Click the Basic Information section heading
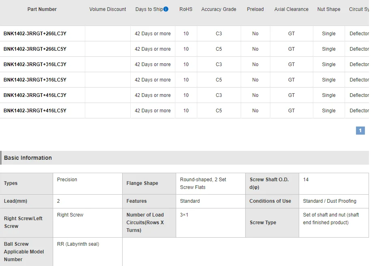The image size is (371, 266). tap(28, 158)
